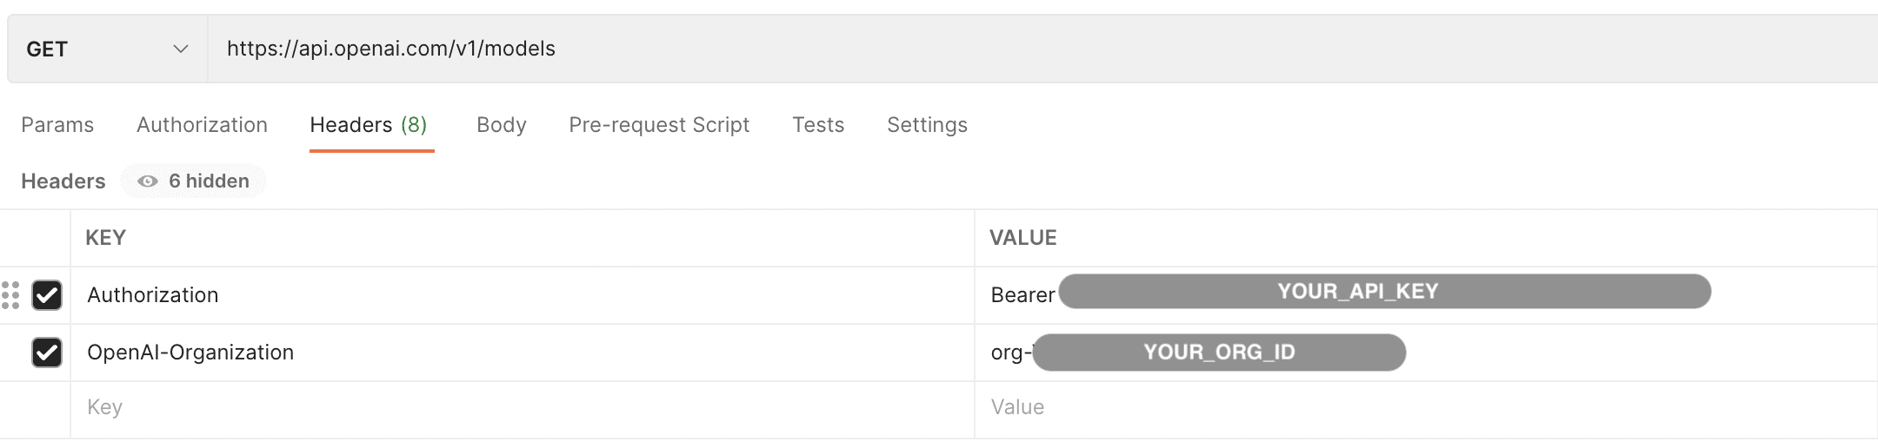
Task: Grab the drag handle on Authorization row
Action: point(10,295)
